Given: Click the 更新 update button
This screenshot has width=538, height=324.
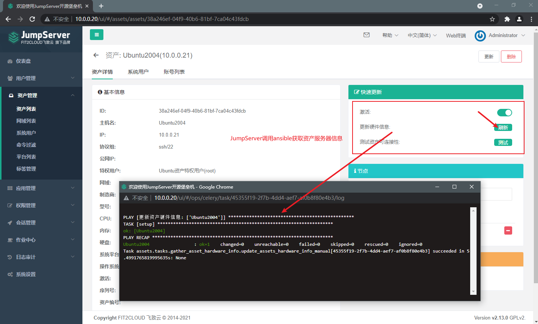Looking at the screenshot, I should pyautogui.click(x=489, y=56).
